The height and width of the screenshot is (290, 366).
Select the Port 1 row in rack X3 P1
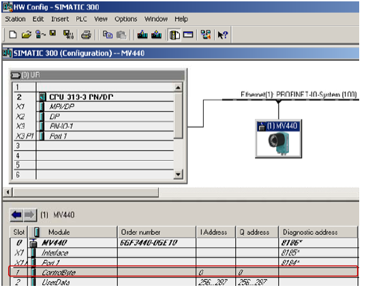coord(93,136)
